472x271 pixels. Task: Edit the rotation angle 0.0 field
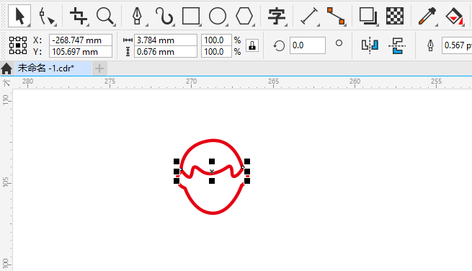pyautogui.click(x=308, y=45)
